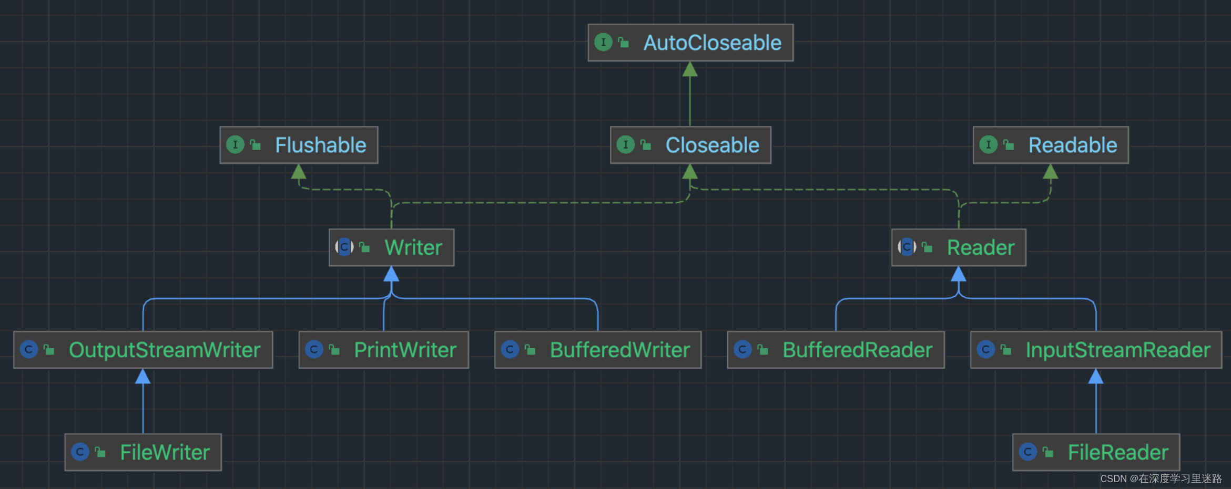Click the public visibility lock icon on Closeable
The height and width of the screenshot is (489, 1231).
[x=646, y=145]
